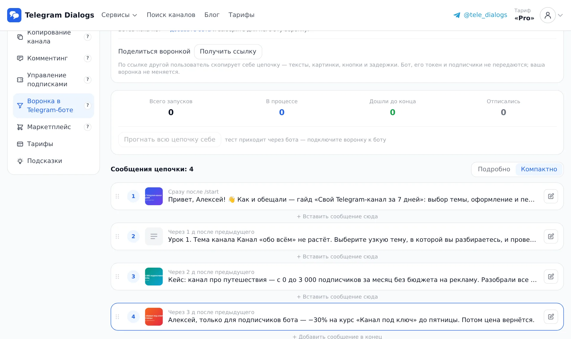
Task: Click drag handle of message 4
Action: coord(117,317)
